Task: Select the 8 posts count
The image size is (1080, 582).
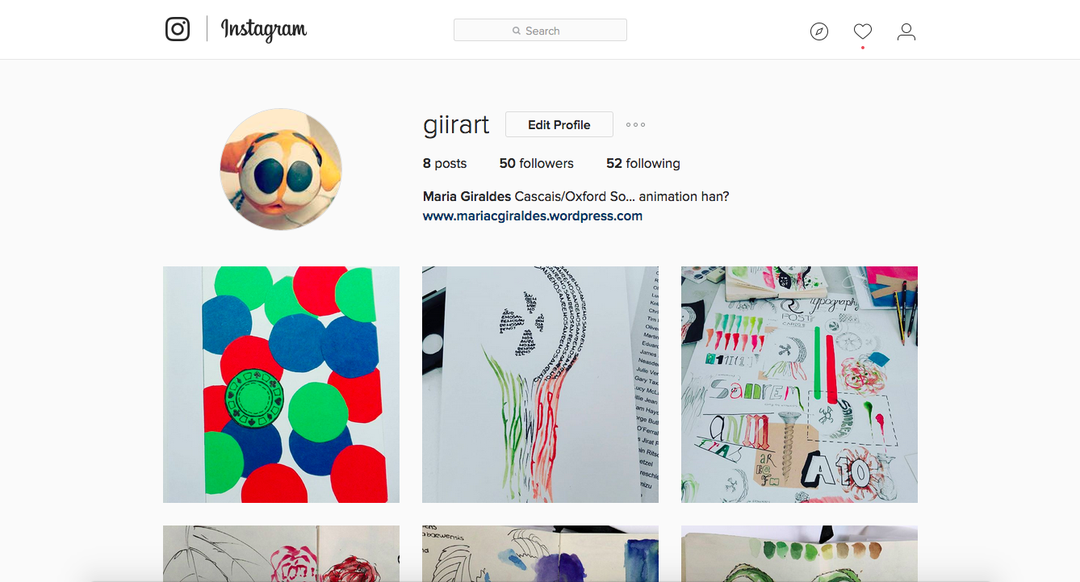Action: pos(445,163)
